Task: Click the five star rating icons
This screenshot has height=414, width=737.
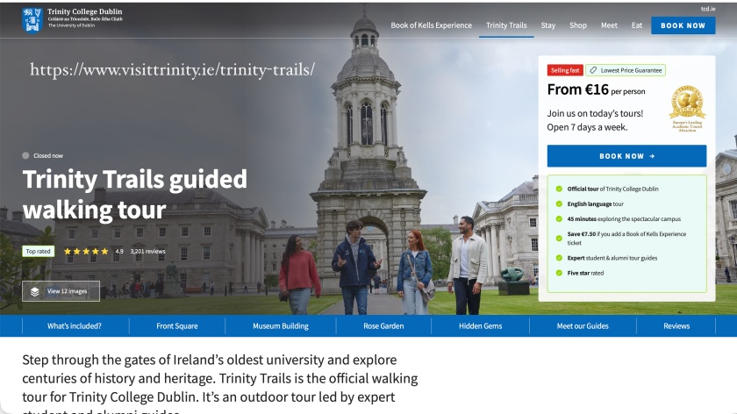Action: [x=86, y=251]
